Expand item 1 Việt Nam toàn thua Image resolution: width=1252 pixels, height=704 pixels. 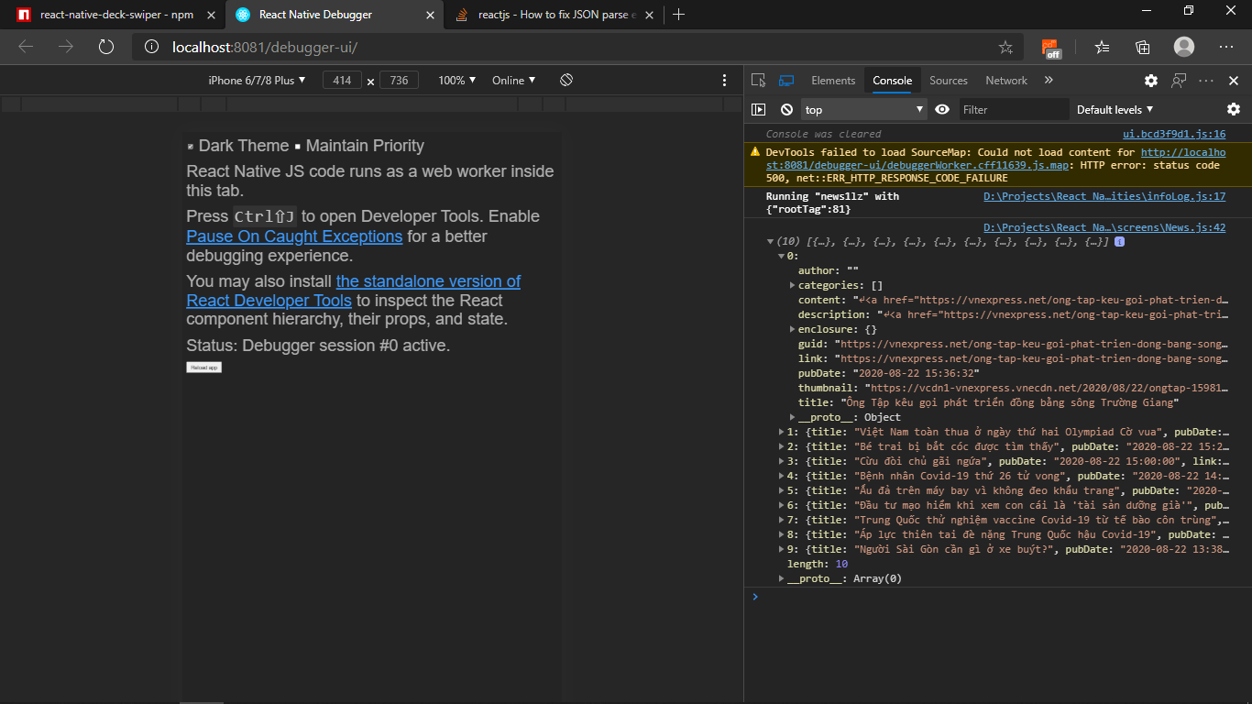pos(781,432)
